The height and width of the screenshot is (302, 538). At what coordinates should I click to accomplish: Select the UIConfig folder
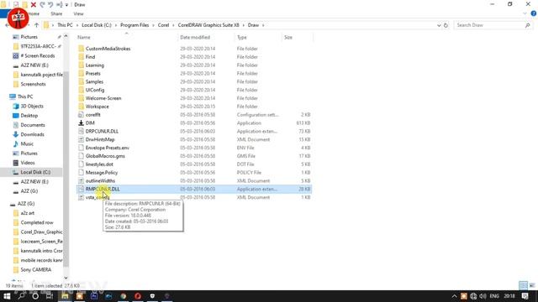click(x=95, y=90)
